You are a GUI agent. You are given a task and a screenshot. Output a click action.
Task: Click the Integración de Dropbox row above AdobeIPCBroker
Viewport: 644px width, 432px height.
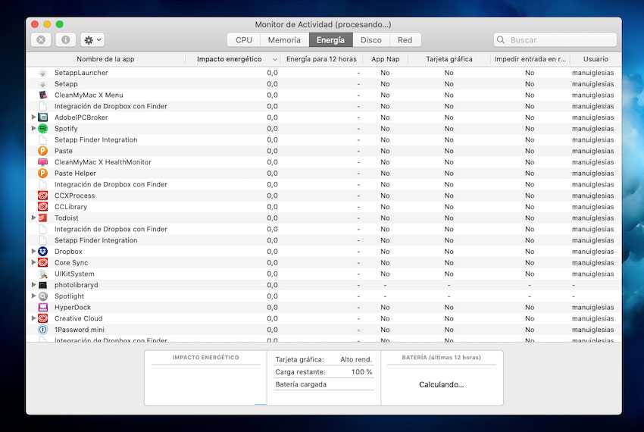324,106
